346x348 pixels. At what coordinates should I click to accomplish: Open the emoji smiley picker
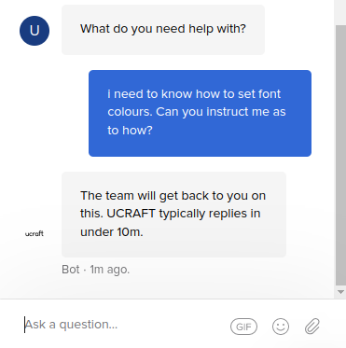[x=281, y=327]
